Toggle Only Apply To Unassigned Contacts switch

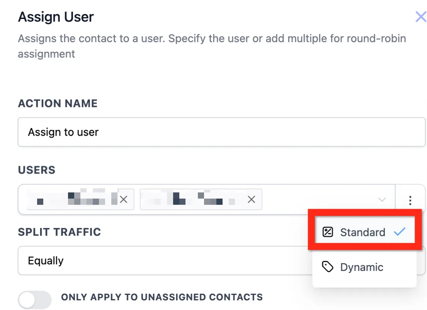click(35, 300)
